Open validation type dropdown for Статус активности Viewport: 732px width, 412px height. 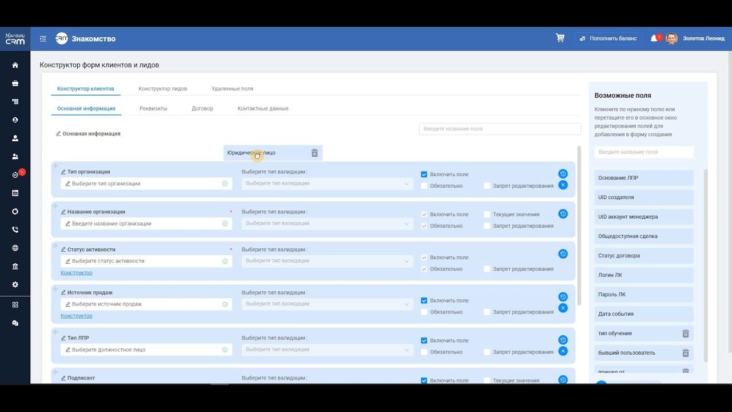pos(327,261)
